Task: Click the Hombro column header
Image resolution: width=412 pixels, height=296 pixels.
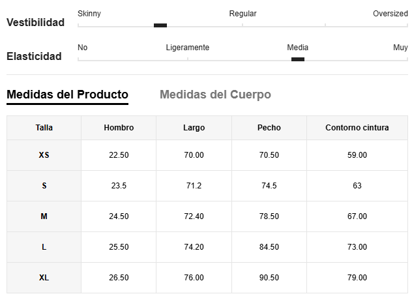Action: pos(119,128)
